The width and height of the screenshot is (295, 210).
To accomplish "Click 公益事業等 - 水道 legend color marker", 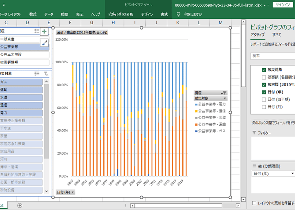I will tap(196, 118).
